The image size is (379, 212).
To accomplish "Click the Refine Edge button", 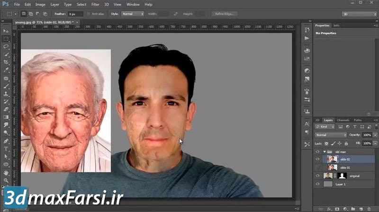I will tap(224, 14).
